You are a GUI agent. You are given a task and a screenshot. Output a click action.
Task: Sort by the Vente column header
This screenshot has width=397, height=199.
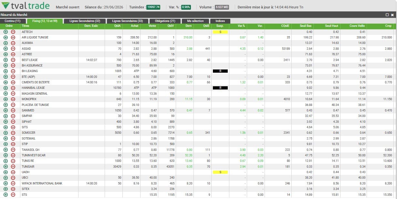click(152, 26)
